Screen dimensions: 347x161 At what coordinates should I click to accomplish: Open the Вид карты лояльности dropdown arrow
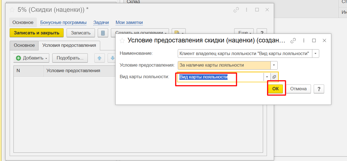point(267,77)
